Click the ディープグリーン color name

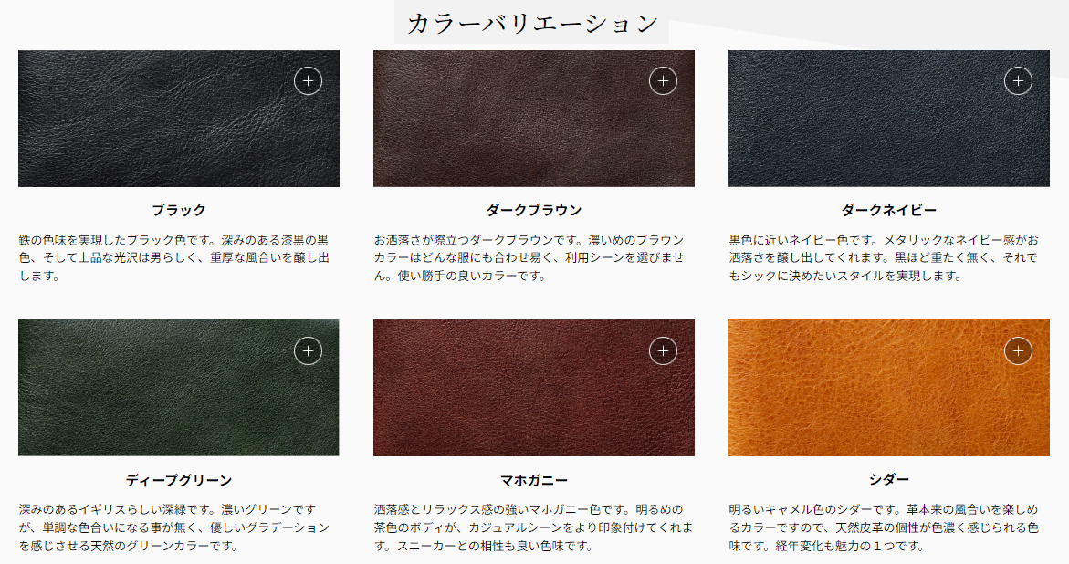[179, 480]
